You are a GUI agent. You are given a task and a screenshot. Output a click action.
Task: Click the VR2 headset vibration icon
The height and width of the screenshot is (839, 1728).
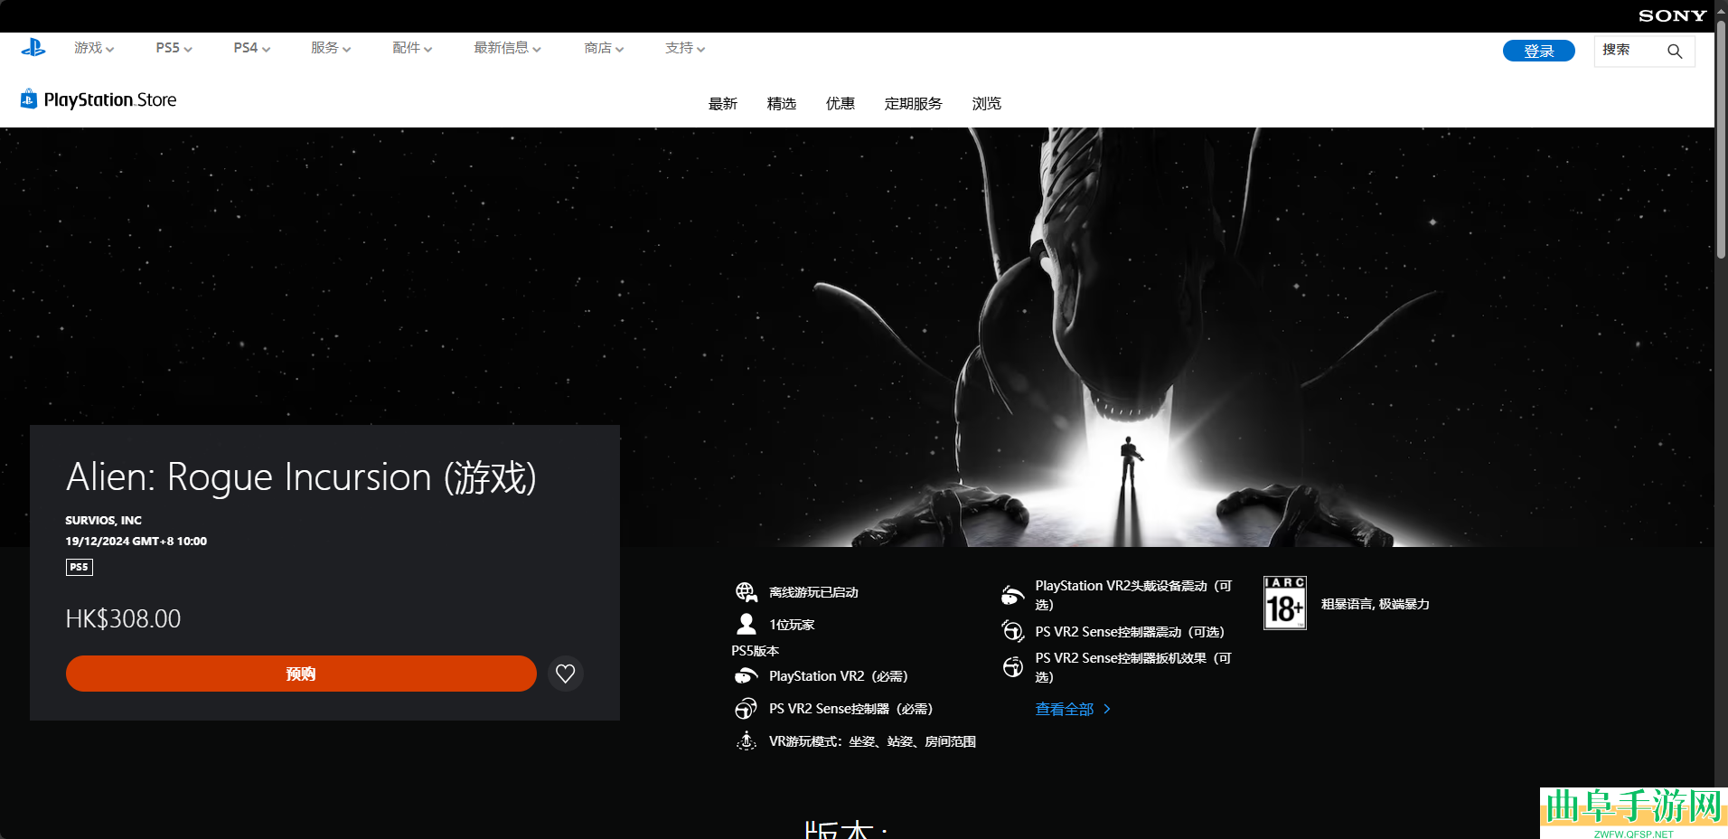1012,595
